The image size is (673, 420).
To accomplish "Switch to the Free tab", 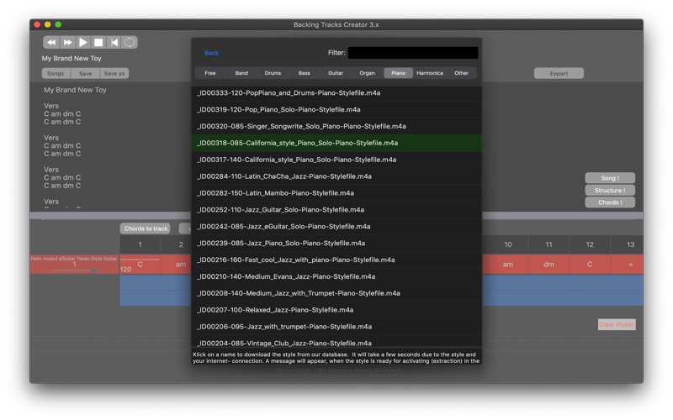I will [209, 73].
